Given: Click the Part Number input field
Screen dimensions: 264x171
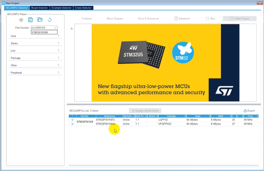Looking at the screenshot, I should 42,28.
